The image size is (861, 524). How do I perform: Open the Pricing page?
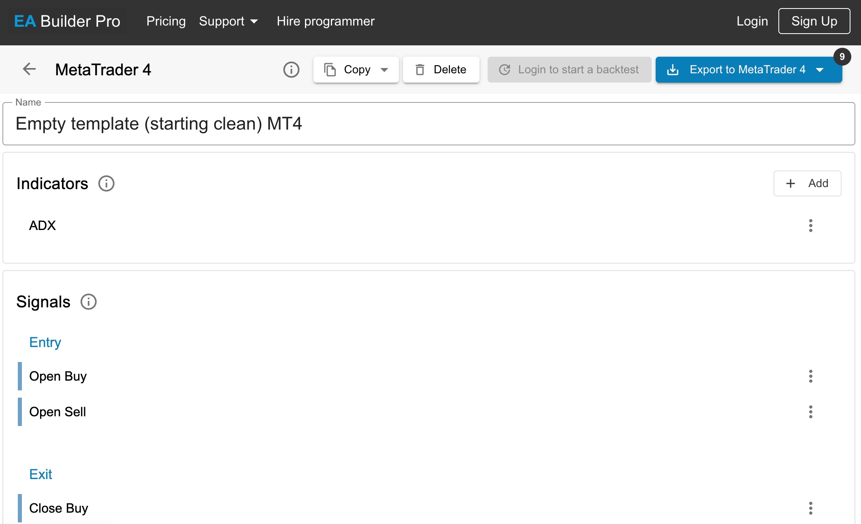[166, 21]
